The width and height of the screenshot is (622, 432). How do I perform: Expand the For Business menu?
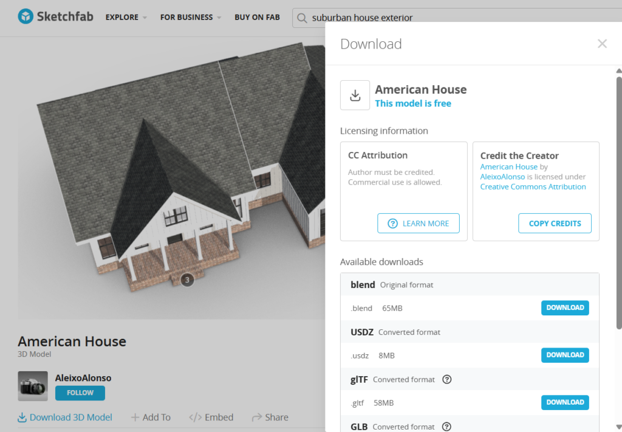click(x=191, y=18)
